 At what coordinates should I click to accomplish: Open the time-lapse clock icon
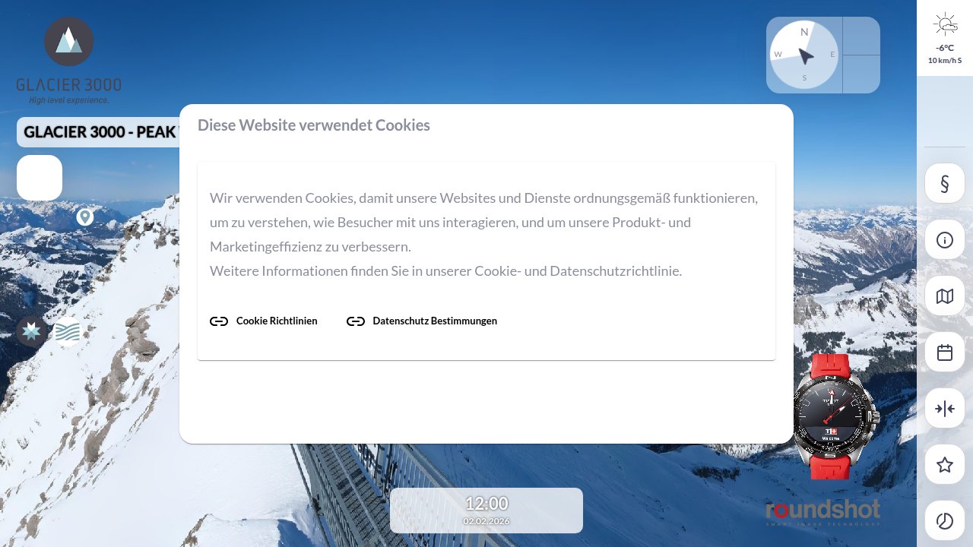coord(945,521)
